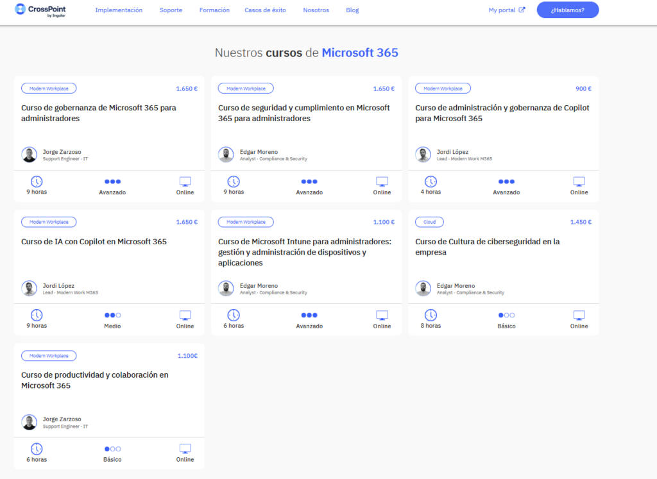Open Curso de Cultura de ciberseguridad
657x479 pixels.
(x=488, y=247)
